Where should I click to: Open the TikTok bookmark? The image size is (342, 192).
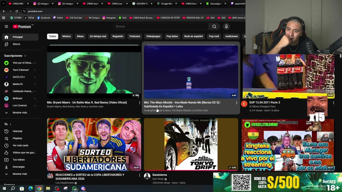pyautogui.click(x=29, y=18)
